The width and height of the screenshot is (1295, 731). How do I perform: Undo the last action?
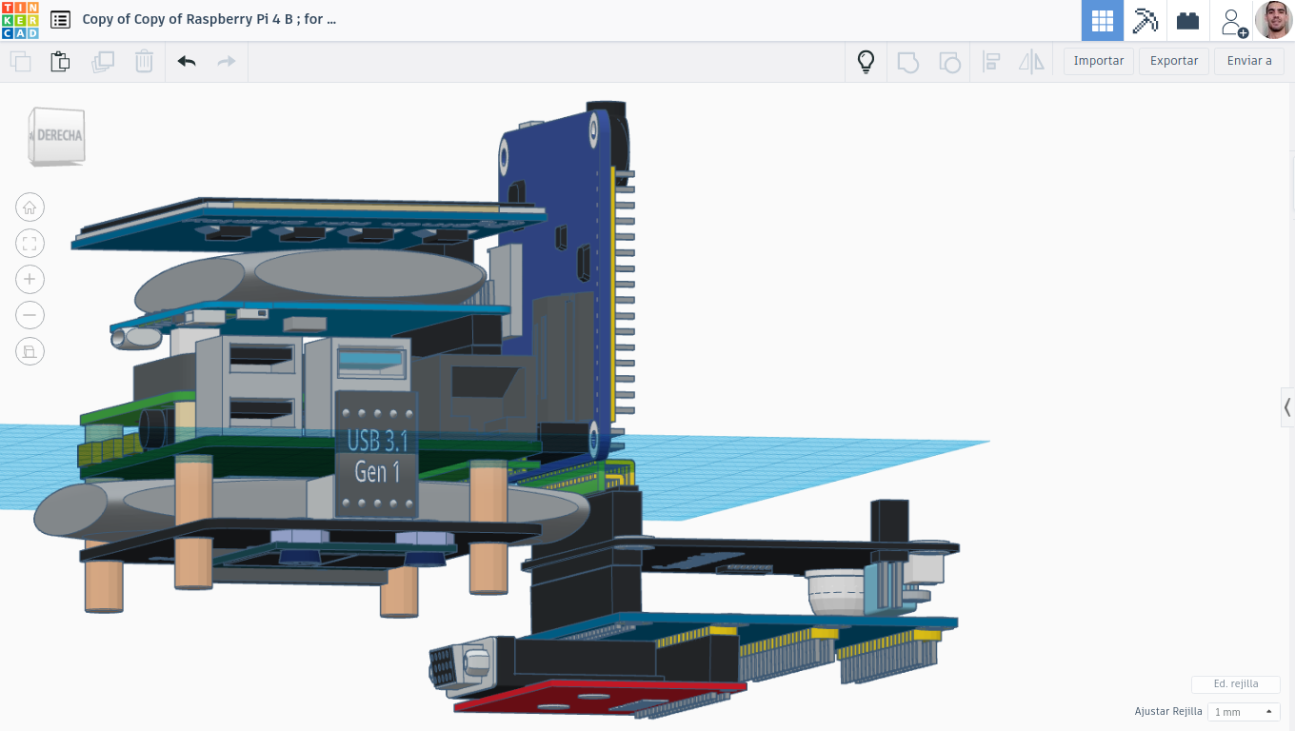(x=187, y=62)
